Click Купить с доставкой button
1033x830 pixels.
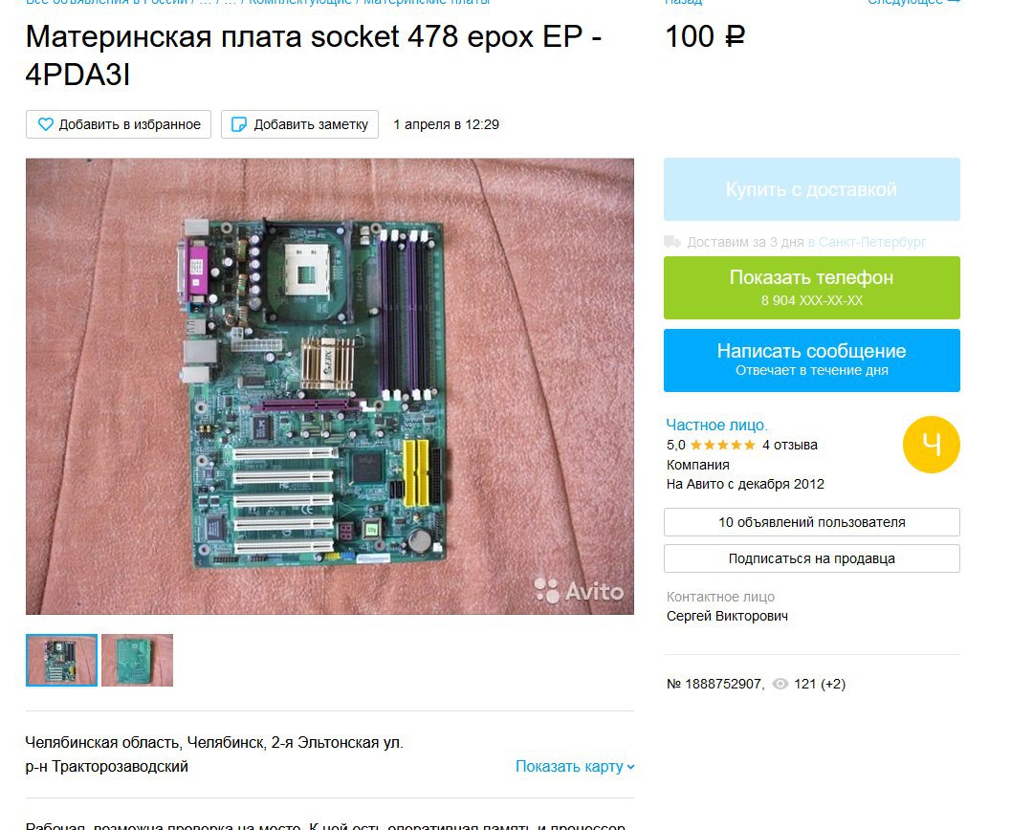(x=812, y=189)
